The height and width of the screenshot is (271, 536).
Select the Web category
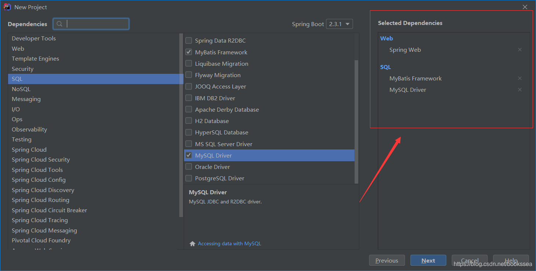pos(93,48)
